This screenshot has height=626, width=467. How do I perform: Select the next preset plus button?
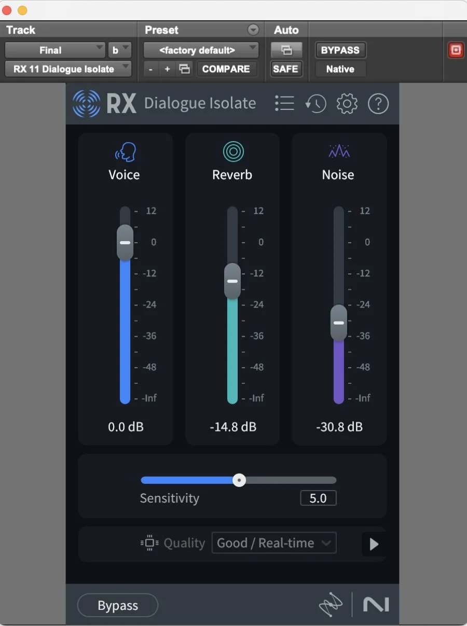pos(167,69)
